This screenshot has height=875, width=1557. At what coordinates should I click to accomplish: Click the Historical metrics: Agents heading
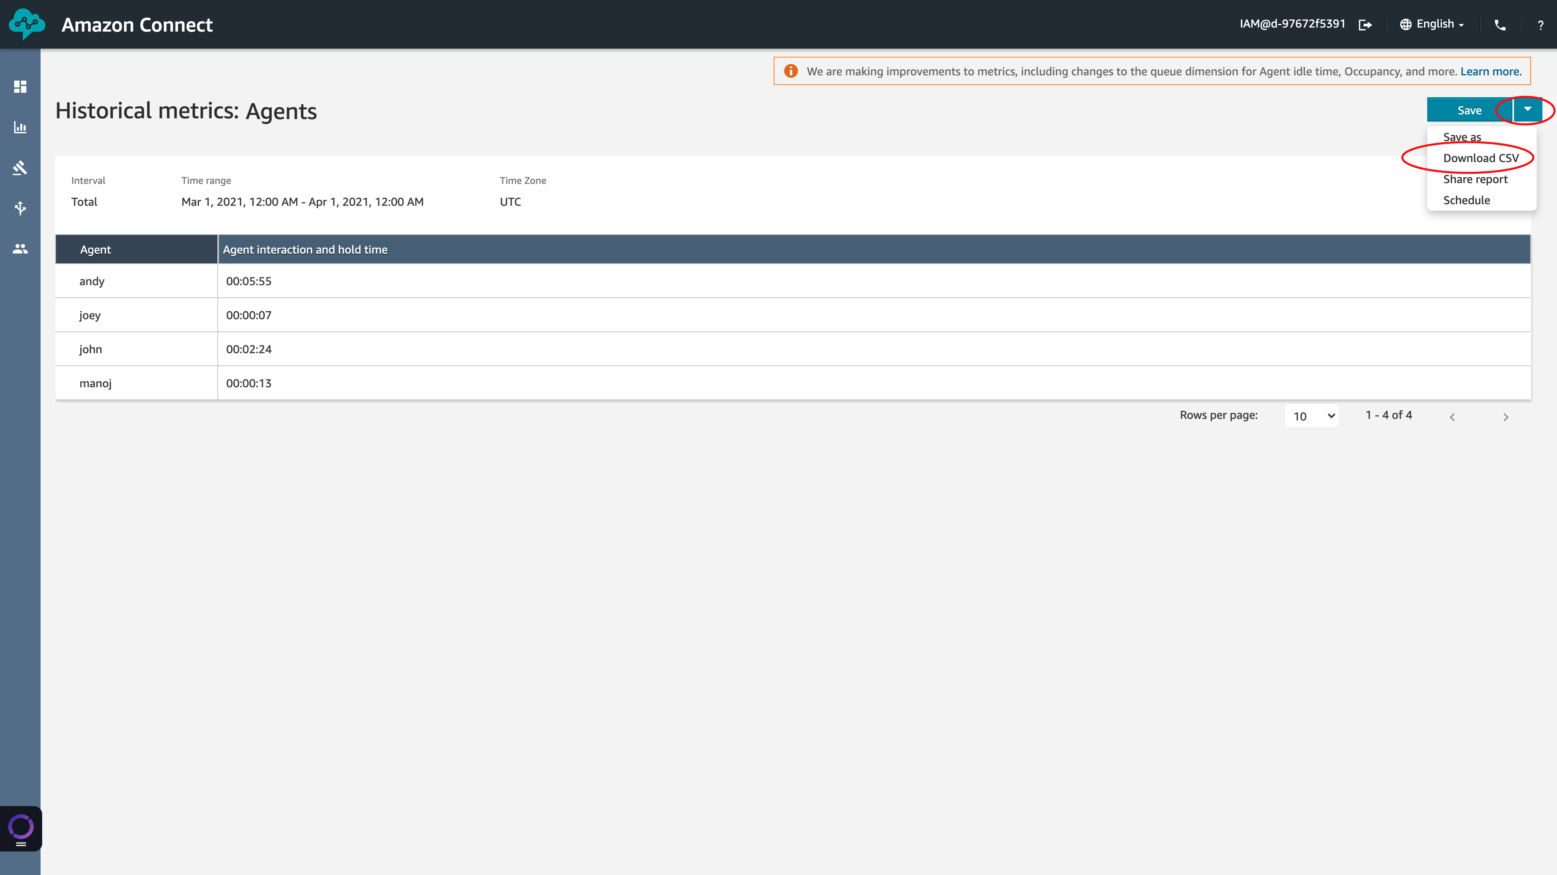[186, 111]
